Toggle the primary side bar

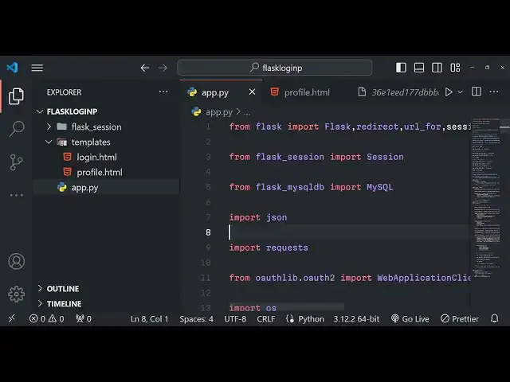401,68
